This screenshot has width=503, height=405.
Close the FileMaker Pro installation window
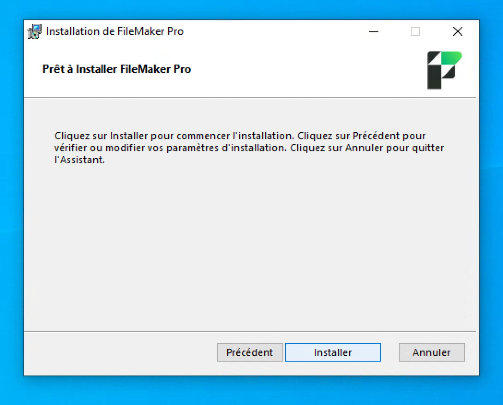[x=457, y=31]
